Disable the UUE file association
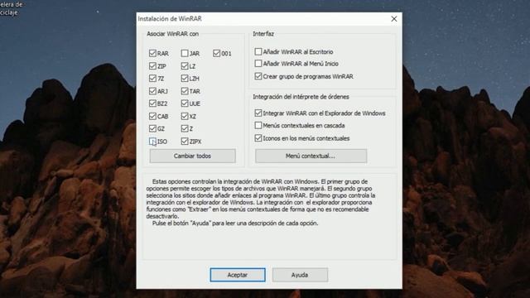The width and height of the screenshot is (530, 298). point(185,103)
